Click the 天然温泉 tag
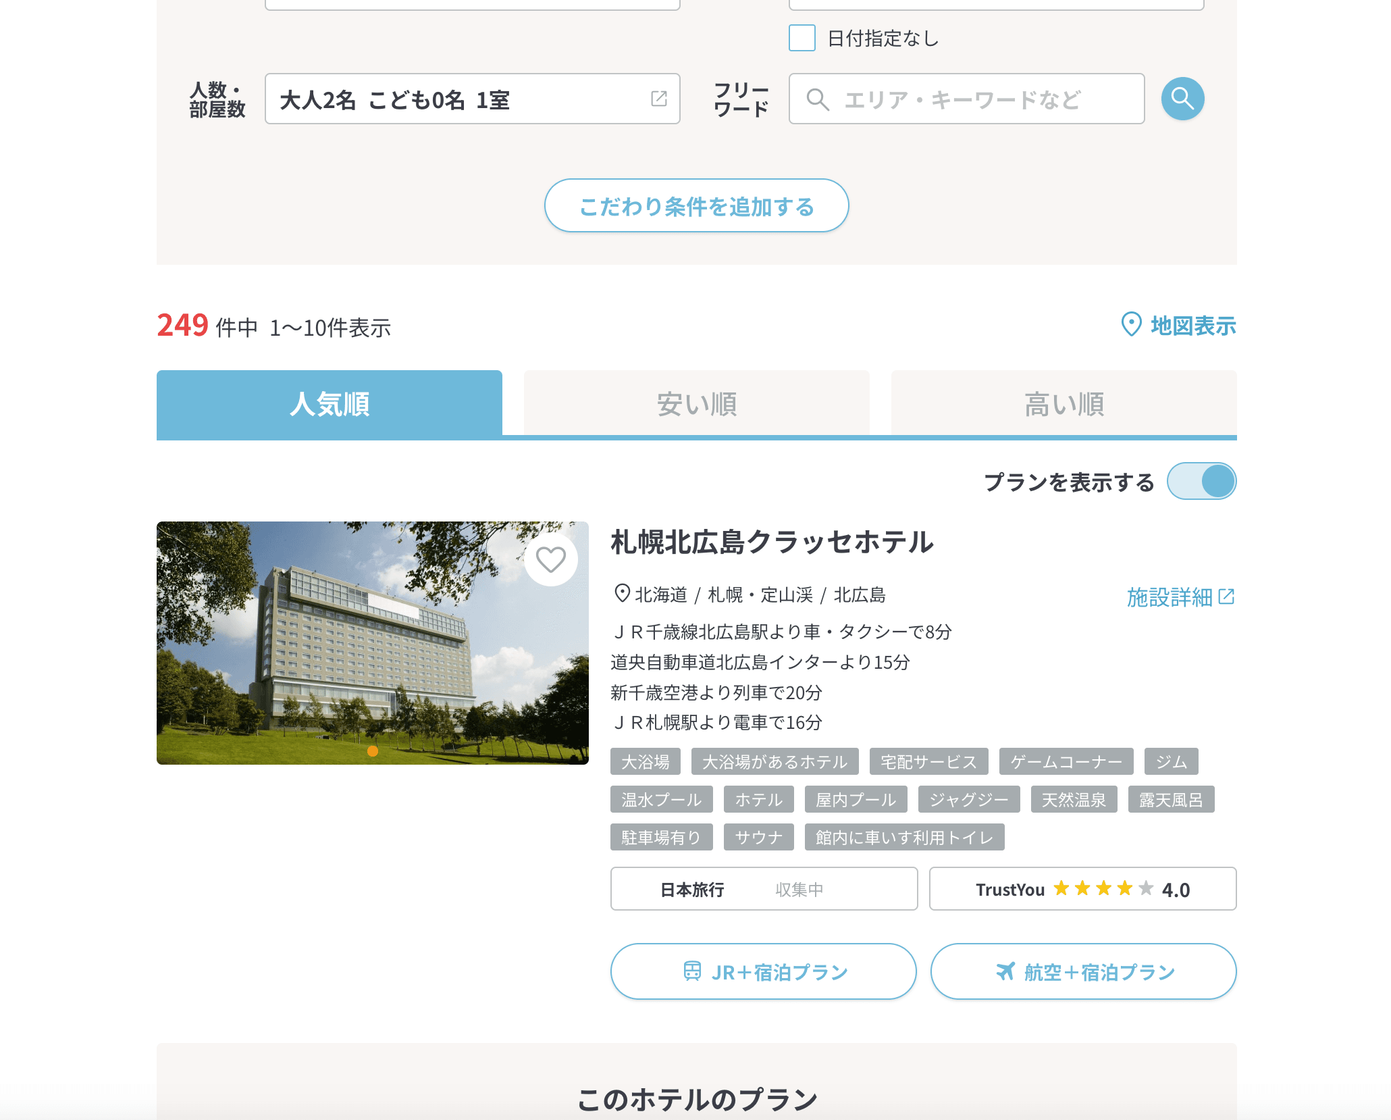This screenshot has height=1120, width=1391. coord(1074,800)
